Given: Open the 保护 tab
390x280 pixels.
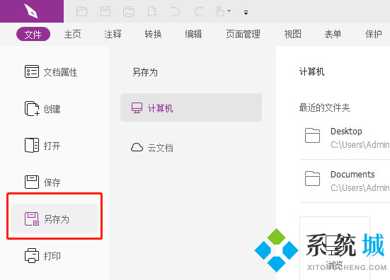Looking at the screenshot, I should tap(374, 34).
